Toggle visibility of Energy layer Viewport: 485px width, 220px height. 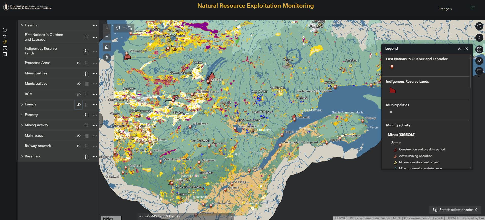79,104
